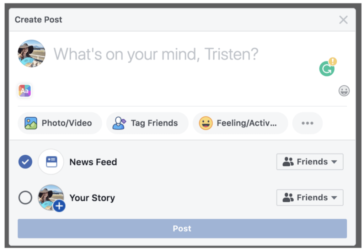Click the Tag Friends person icon

click(119, 123)
